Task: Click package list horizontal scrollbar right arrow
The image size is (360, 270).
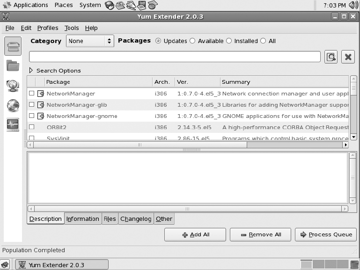Action: click(345, 145)
